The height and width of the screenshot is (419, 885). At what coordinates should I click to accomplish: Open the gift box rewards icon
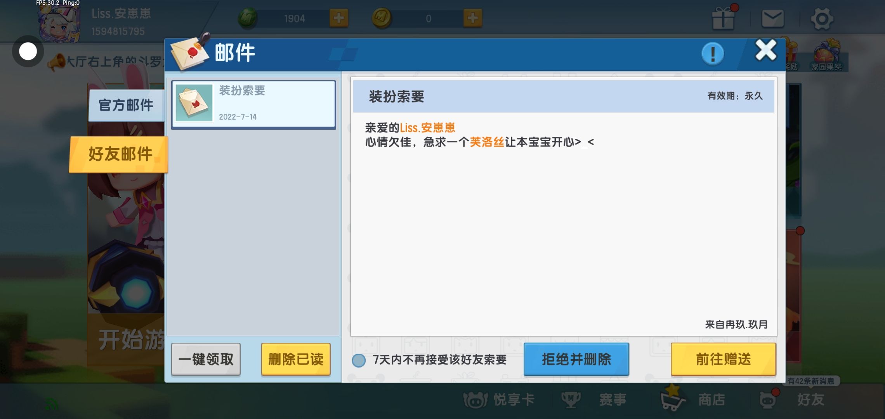tap(723, 18)
